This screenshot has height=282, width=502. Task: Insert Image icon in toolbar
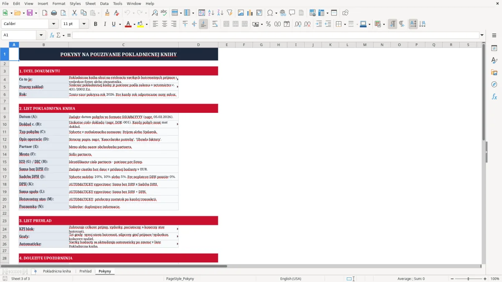point(241,13)
